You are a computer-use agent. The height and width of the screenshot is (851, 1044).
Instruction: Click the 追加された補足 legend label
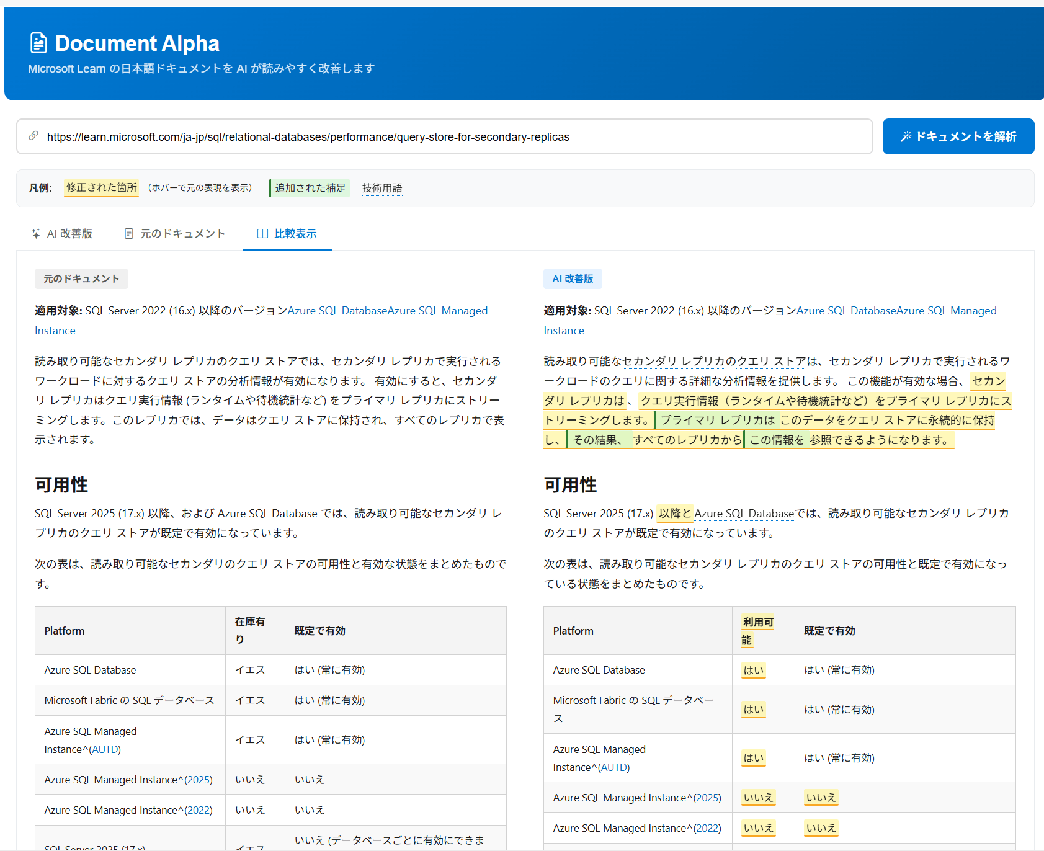(x=310, y=188)
